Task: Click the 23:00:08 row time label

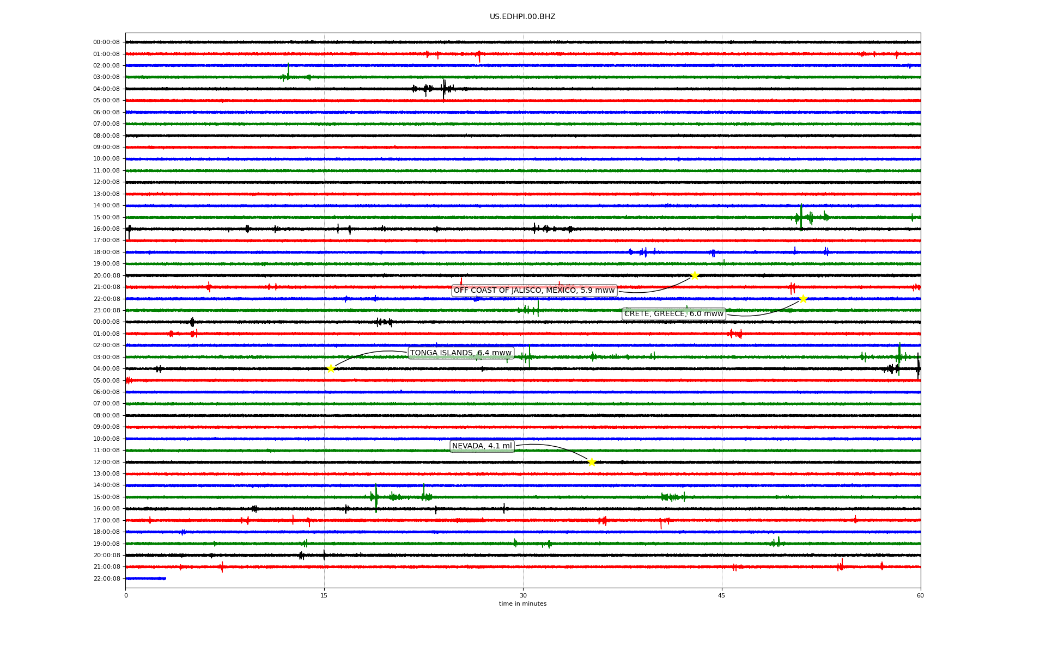Action: [106, 311]
